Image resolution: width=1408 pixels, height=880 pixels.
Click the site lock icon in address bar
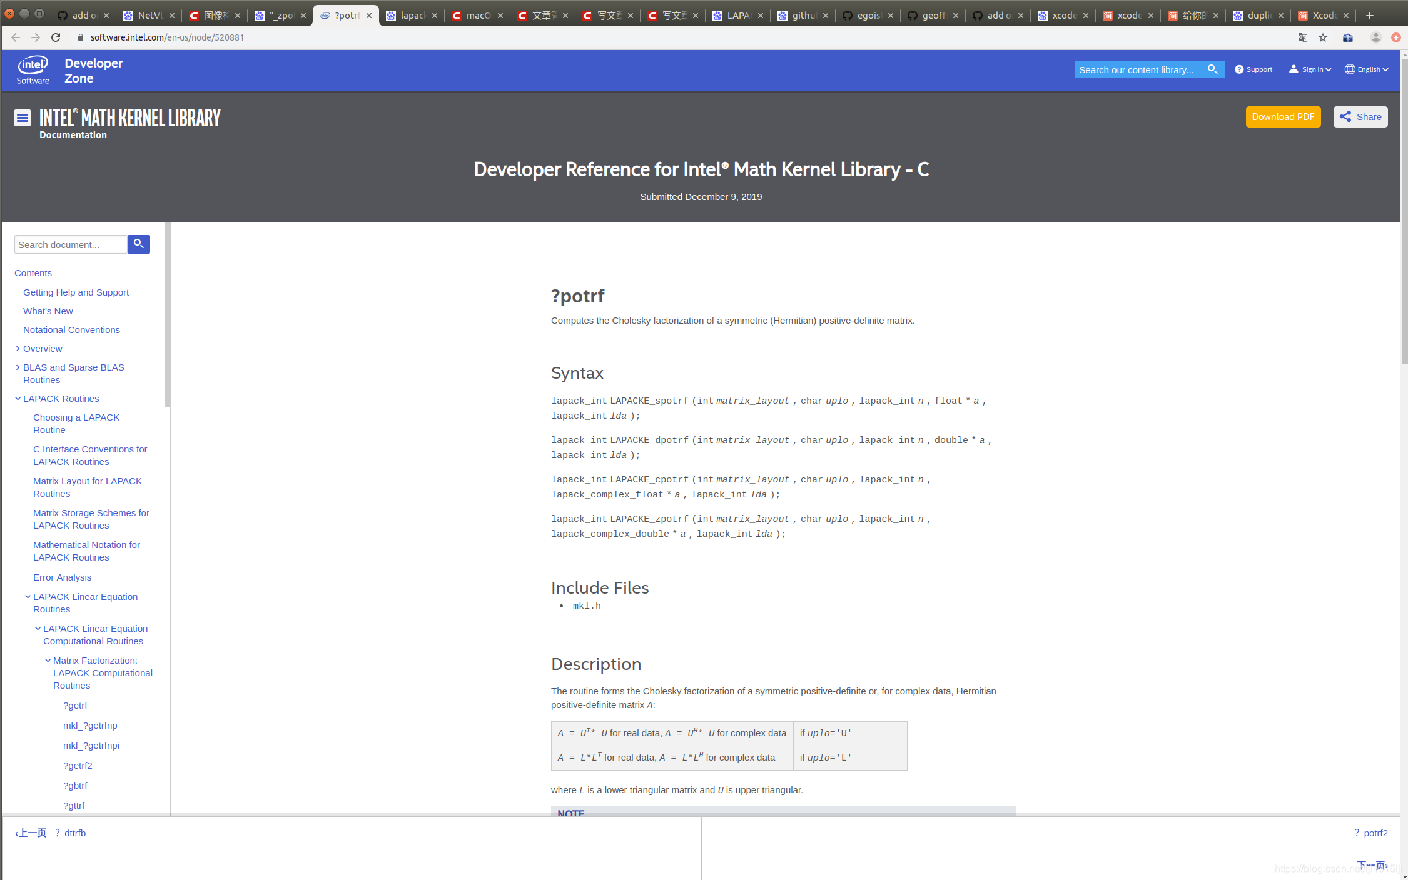point(80,37)
